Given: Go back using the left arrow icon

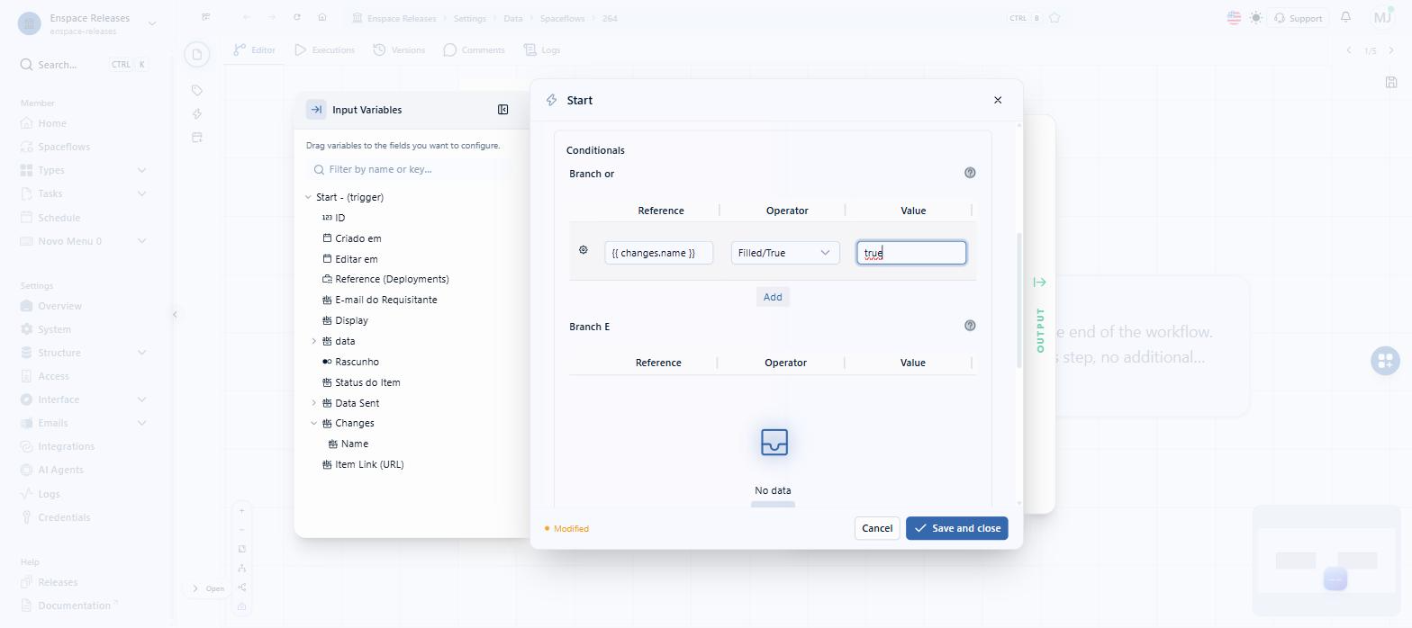Looking at the screenshot, I should (247, 18).
